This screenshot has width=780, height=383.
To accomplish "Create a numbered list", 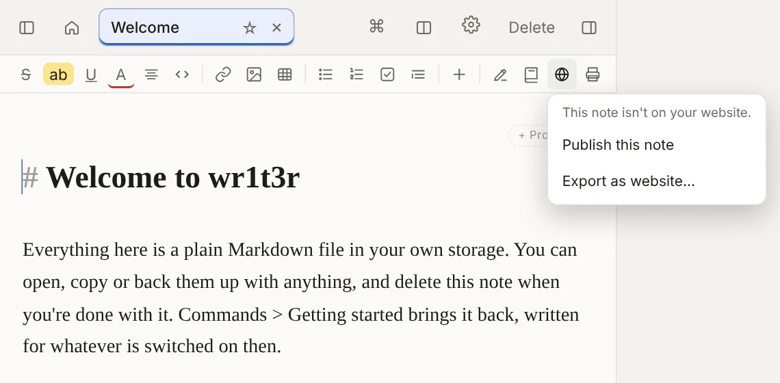I will tap(356, 75).
